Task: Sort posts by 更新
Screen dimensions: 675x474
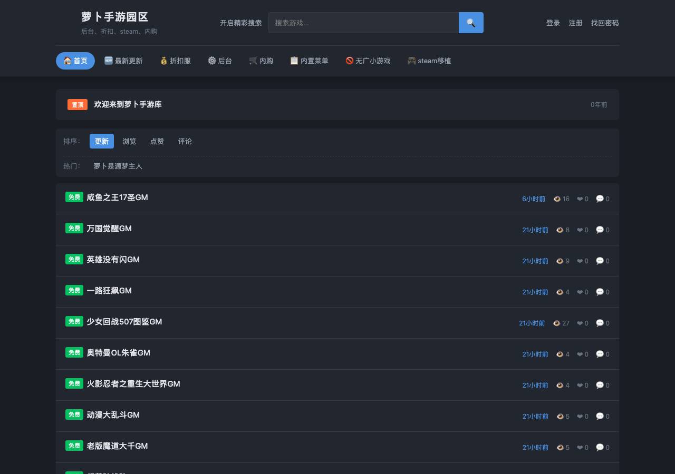Action: coord(102,141)
